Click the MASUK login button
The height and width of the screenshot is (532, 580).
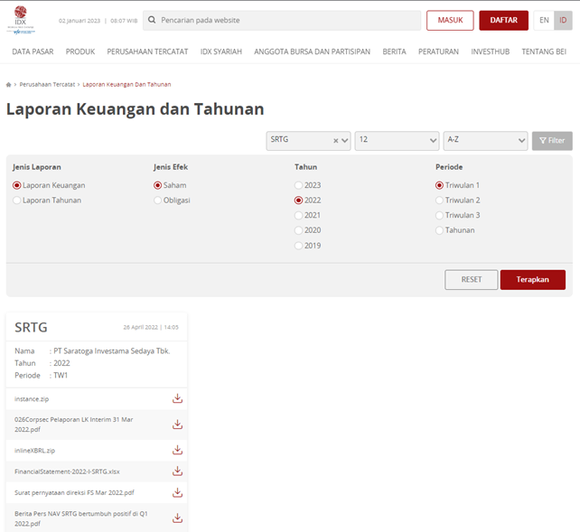450,21
